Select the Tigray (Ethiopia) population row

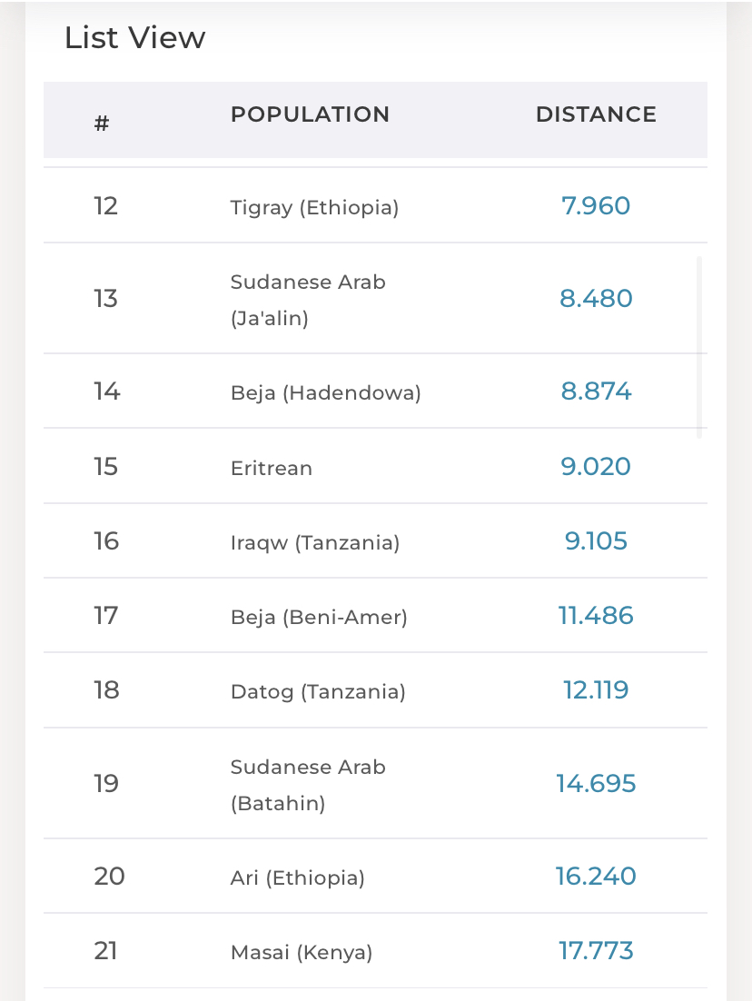click(314, 208)
